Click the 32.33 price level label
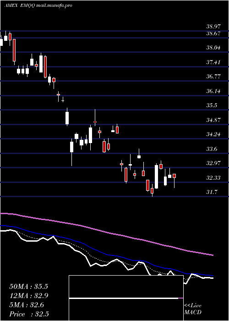Screen dimensions: 229x321 point(213,177)
